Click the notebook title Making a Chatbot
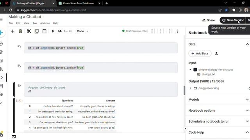The image size is (250, 140). [x=25, y=17]
